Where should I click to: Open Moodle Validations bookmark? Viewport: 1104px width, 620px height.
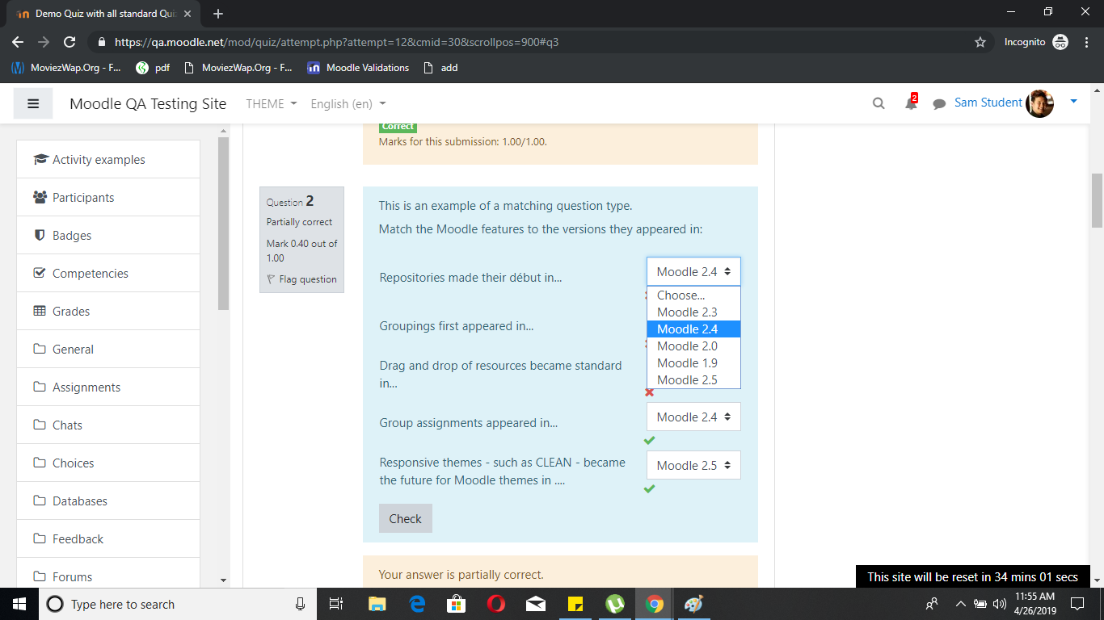click(x=358, y=68)
